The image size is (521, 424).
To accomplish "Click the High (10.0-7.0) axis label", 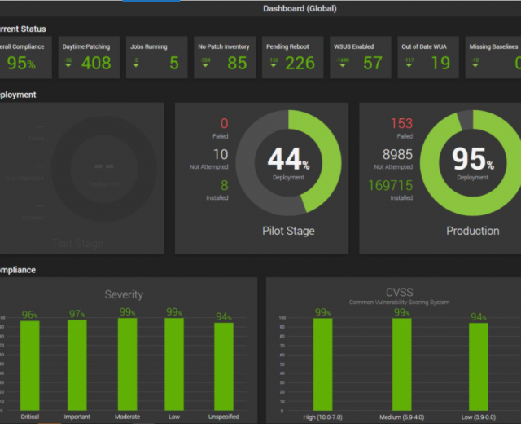I will click(322, 417).
